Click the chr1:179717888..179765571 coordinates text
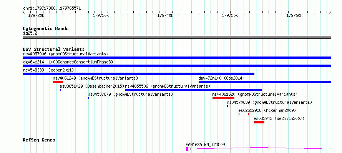The height and width of the screenshot is (153, 342). click(x=52, y=8)
